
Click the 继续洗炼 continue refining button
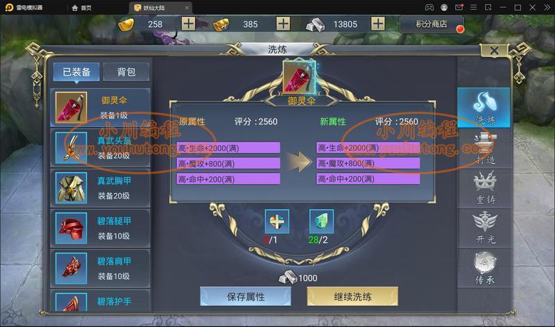click(x=352, y=296)
